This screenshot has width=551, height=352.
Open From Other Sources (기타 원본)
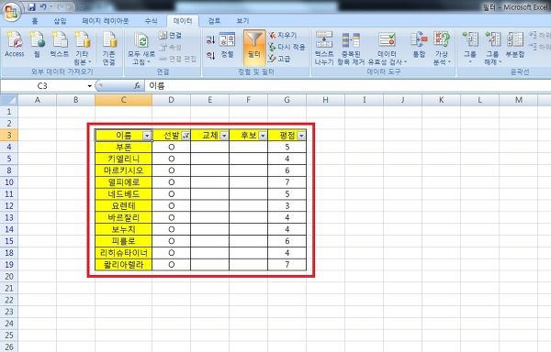(x=83, y=48)
